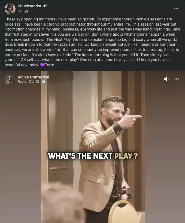Click the public globe icon beside 8h

pyautogui.click(x=26, y=11)
